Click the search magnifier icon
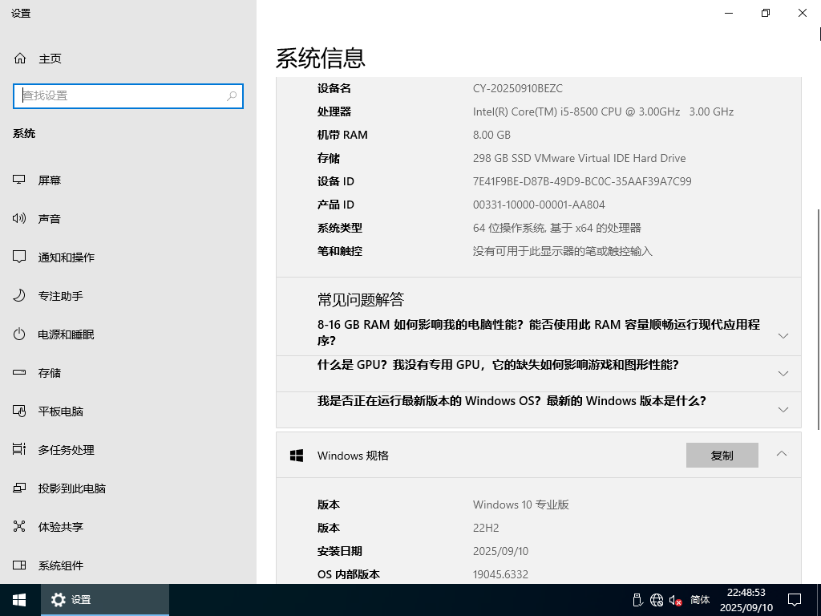 click(232, 96)
